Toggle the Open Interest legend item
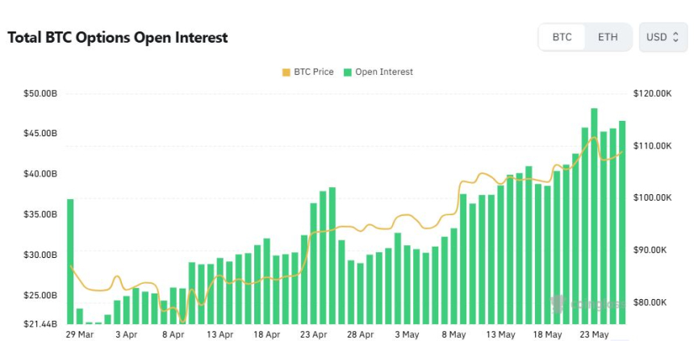Viewport: 694px width, 341px height. [378, 72]
